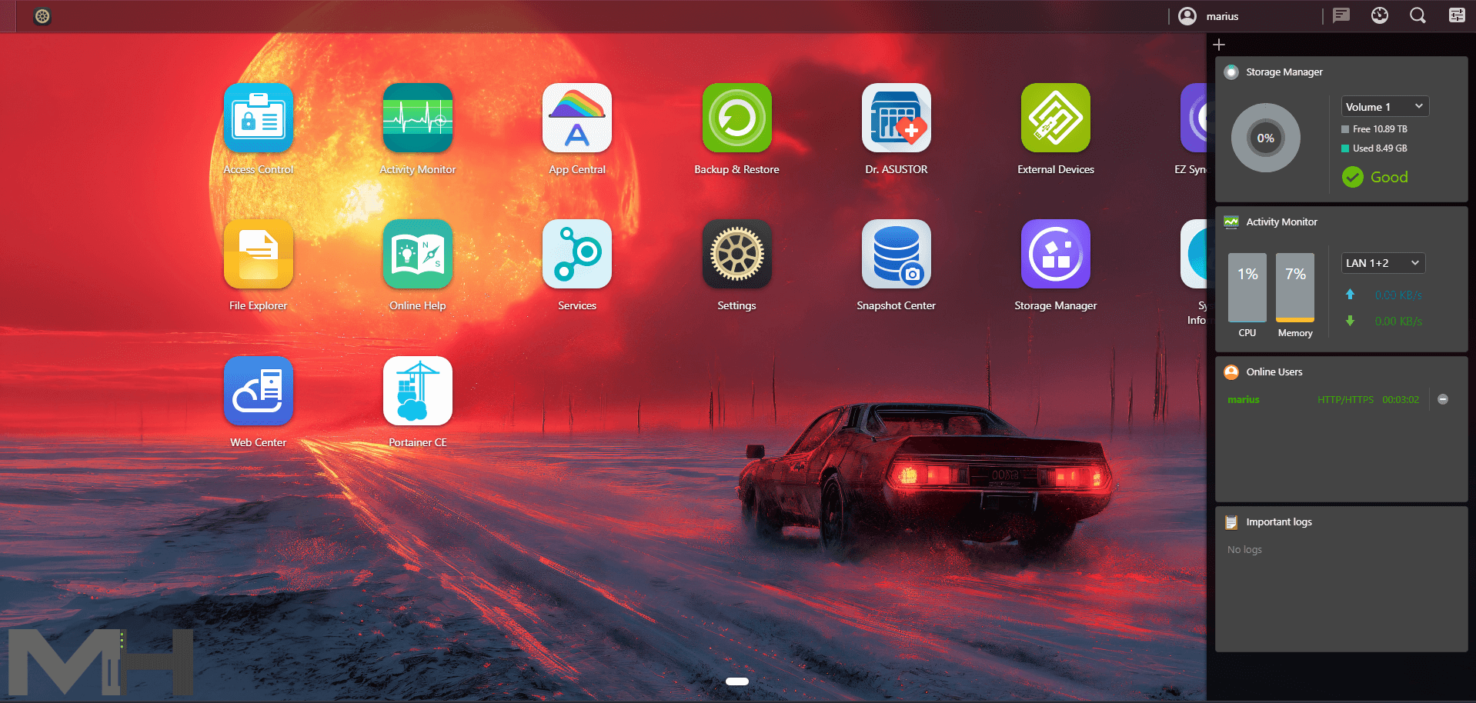Click the HTTP/HTTPS connection type text
Screen dimensions: 1476x703
click(1345, 399)
